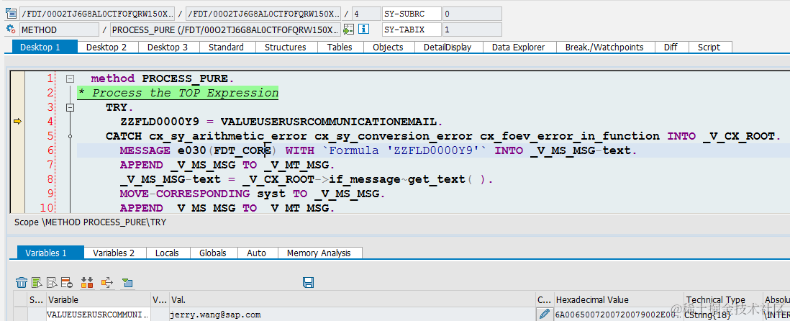Screen dimensions: 790x321
Task: Click line 6 MESSAGE e030(FDT_CORE) statement
Action: [378, 150]
